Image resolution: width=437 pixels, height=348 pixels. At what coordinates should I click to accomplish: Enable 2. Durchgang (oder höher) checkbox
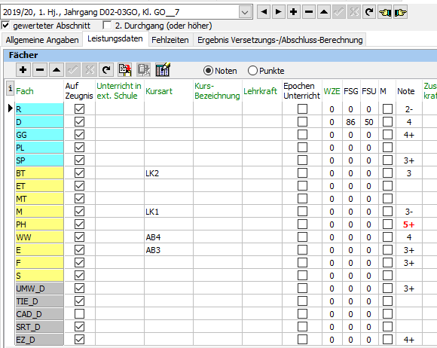pos(107,26)
